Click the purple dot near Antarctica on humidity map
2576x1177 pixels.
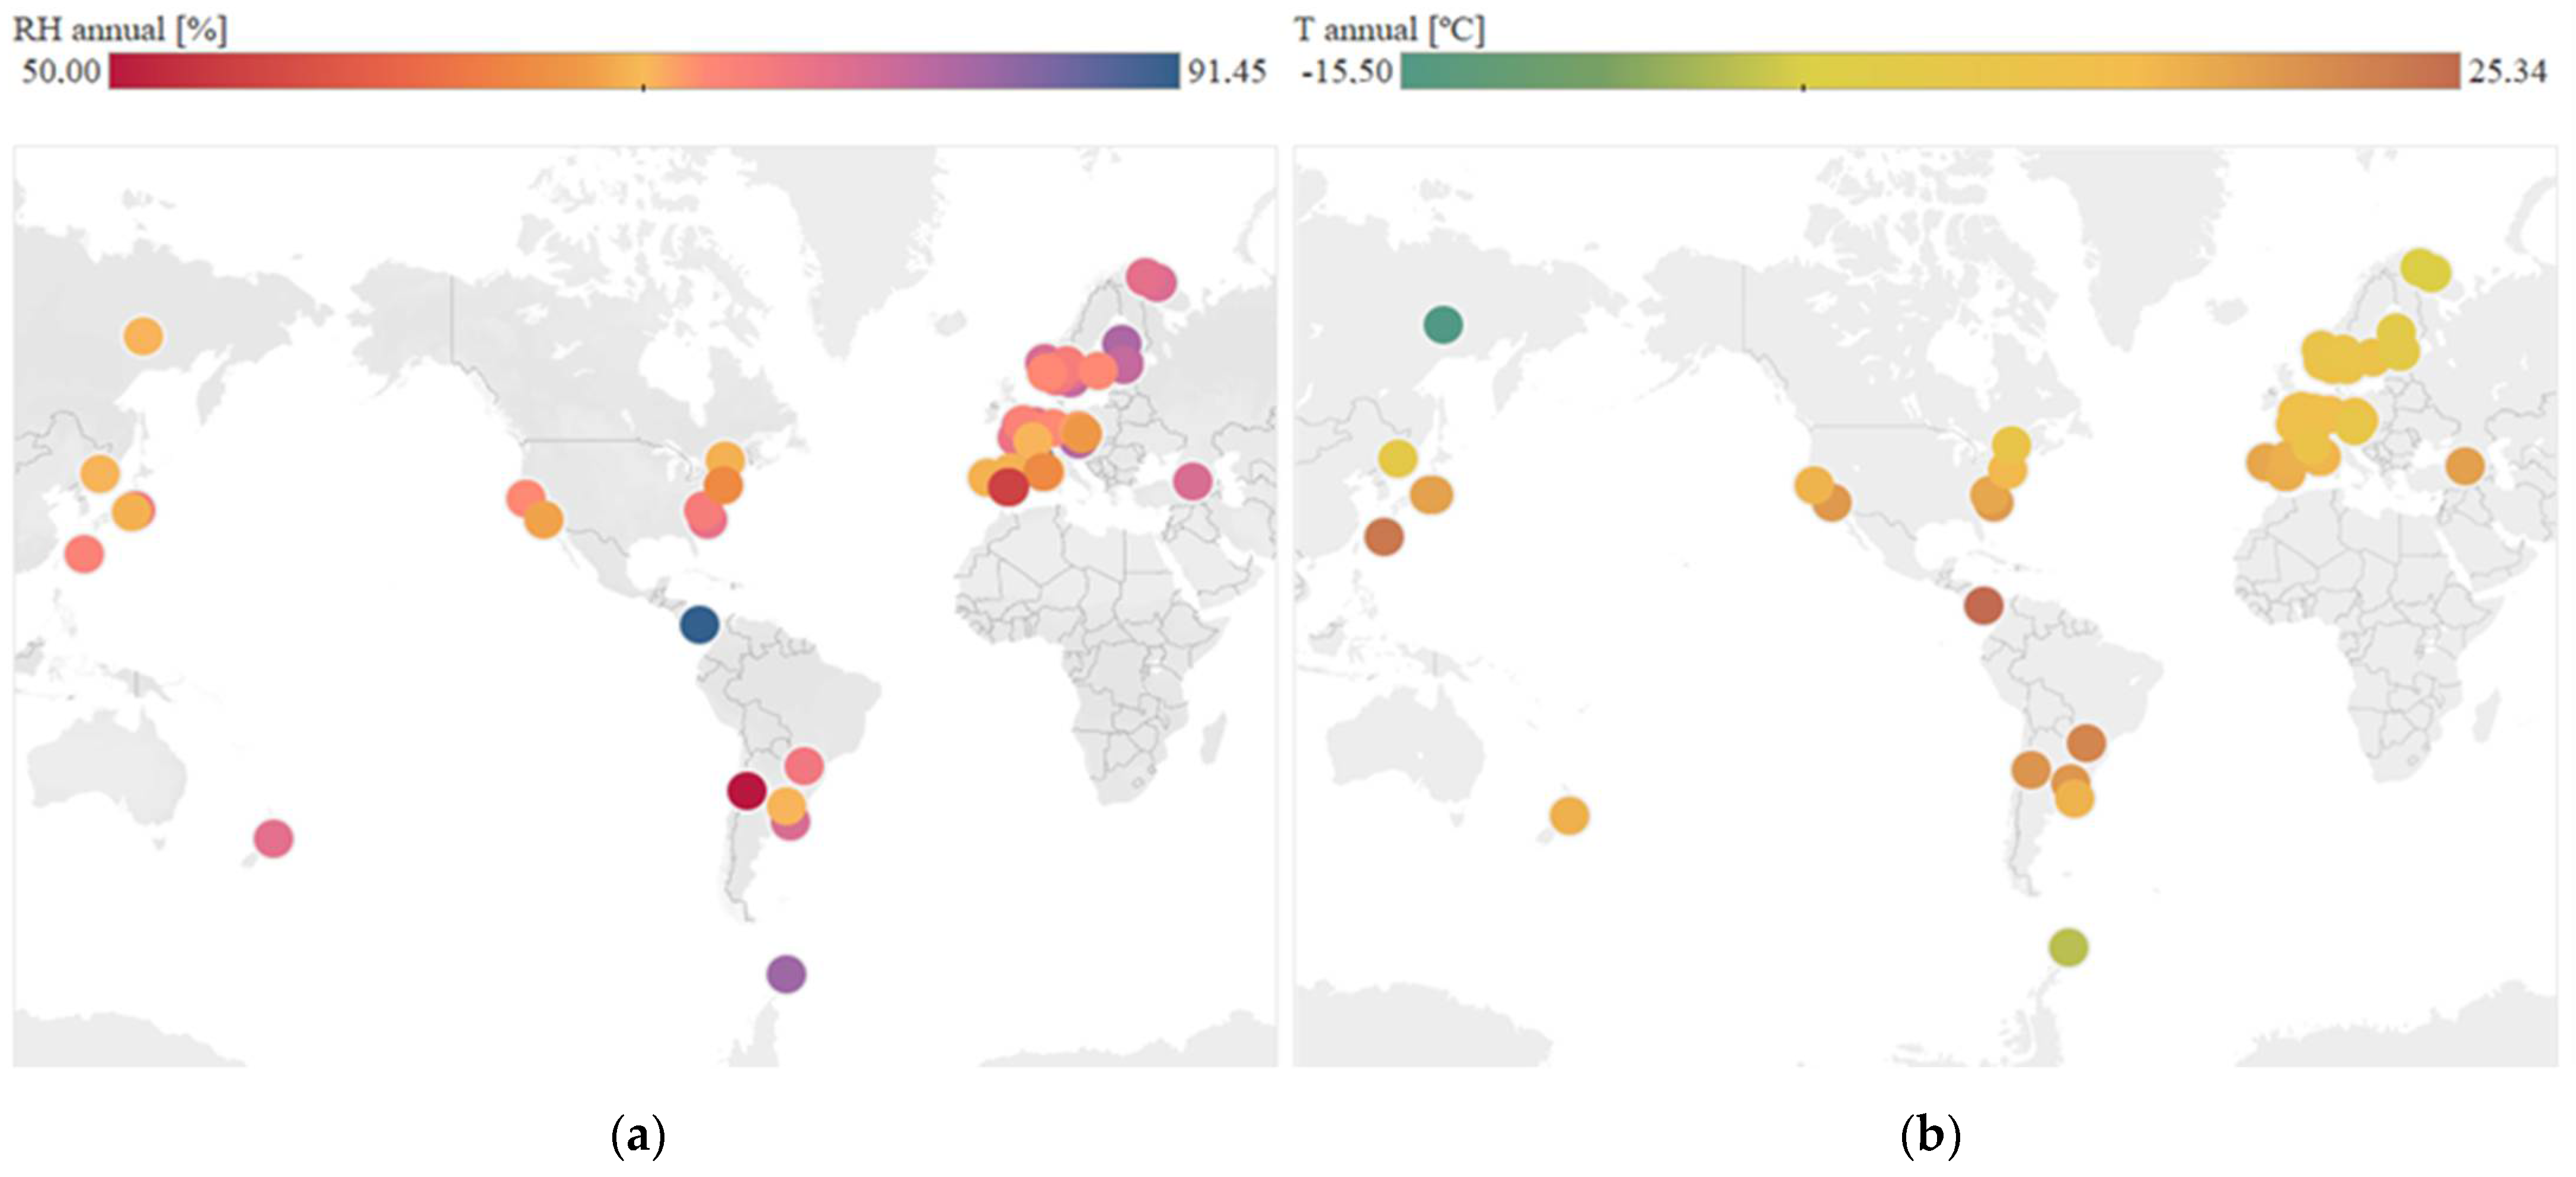(x=786, y=973)
